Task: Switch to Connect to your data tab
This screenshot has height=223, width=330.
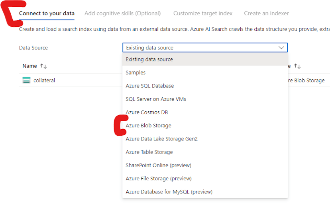Action: (47, 14)
